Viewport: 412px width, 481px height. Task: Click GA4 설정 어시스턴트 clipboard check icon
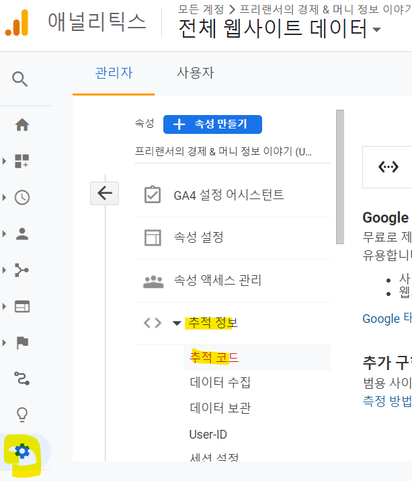pos(153,194)
